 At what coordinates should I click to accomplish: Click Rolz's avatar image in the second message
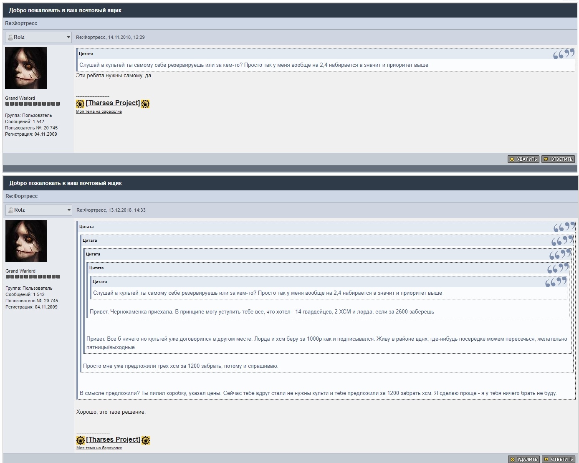(x=26, y=241)
